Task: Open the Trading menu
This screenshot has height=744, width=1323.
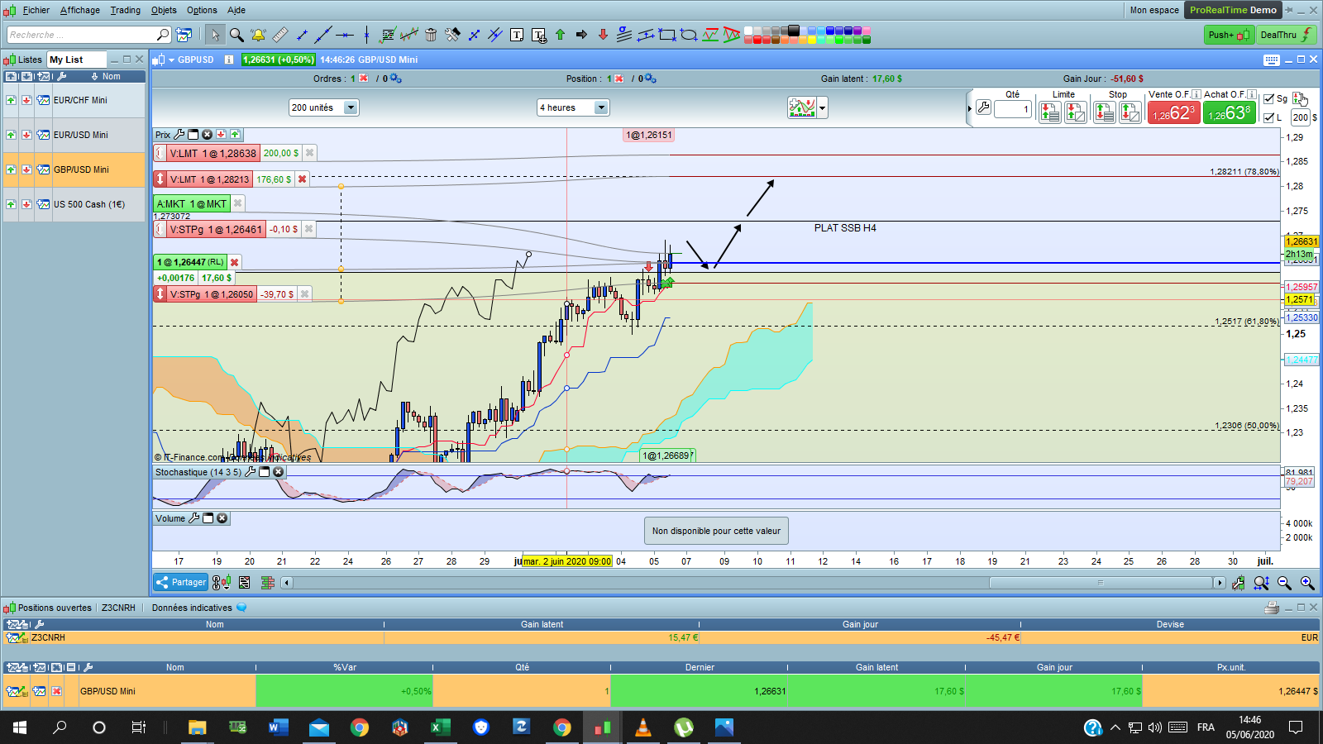Action: point(125,10)
